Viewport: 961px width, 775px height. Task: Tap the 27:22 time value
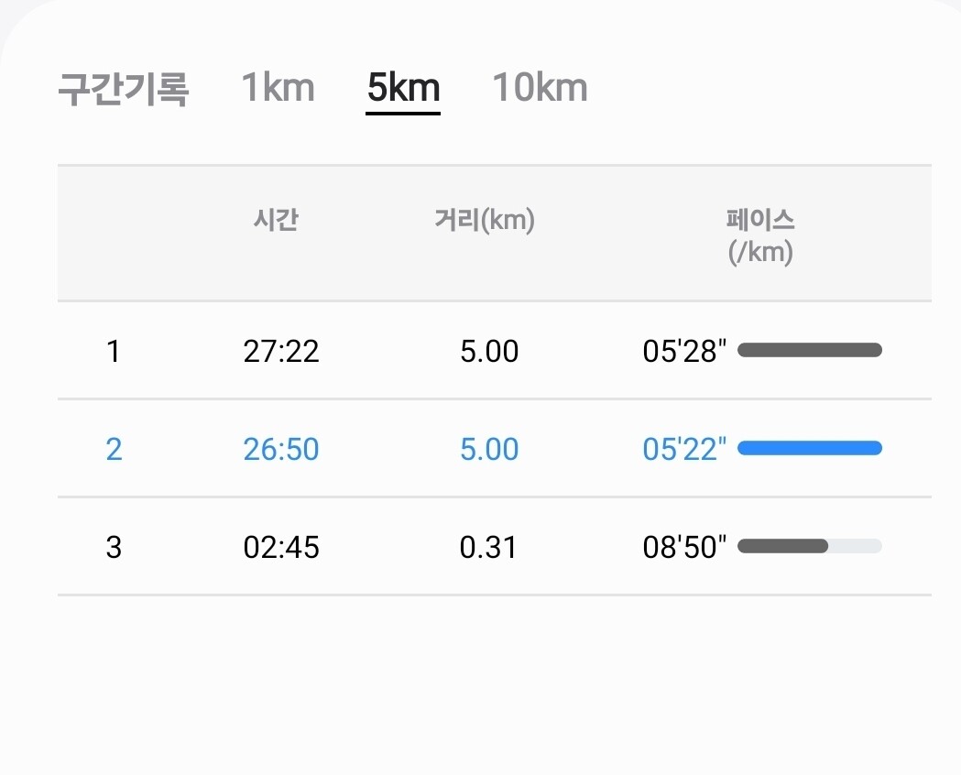click(281, 351)
